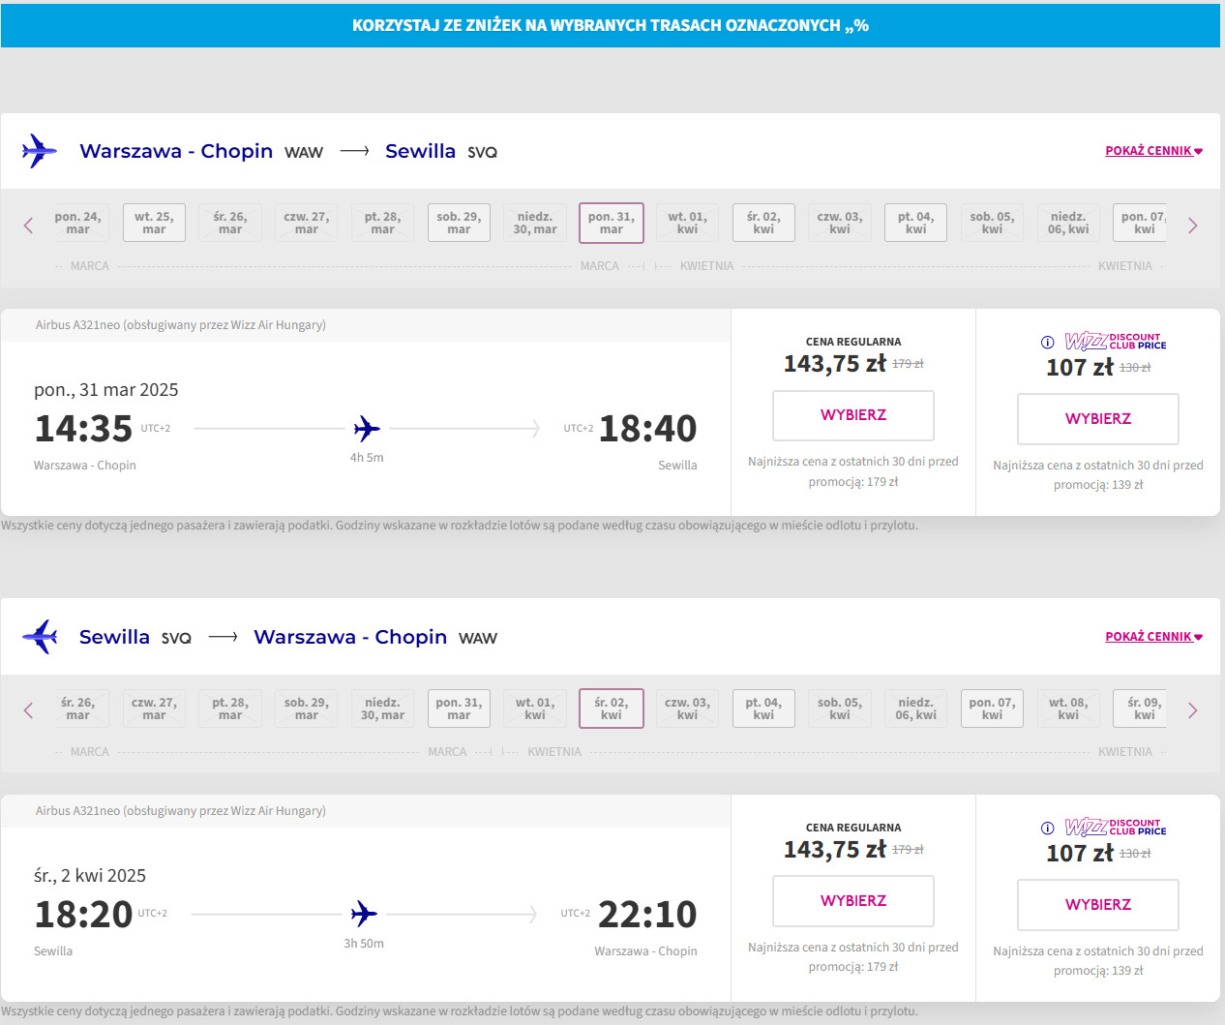Select return date pon. 31, mar
The width and height of the screenshot is (1225, 1025).
[x=459, y=709]
